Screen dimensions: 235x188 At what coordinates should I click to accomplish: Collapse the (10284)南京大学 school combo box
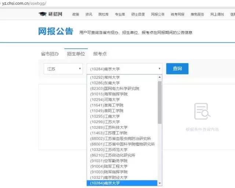tap(124, 69)
